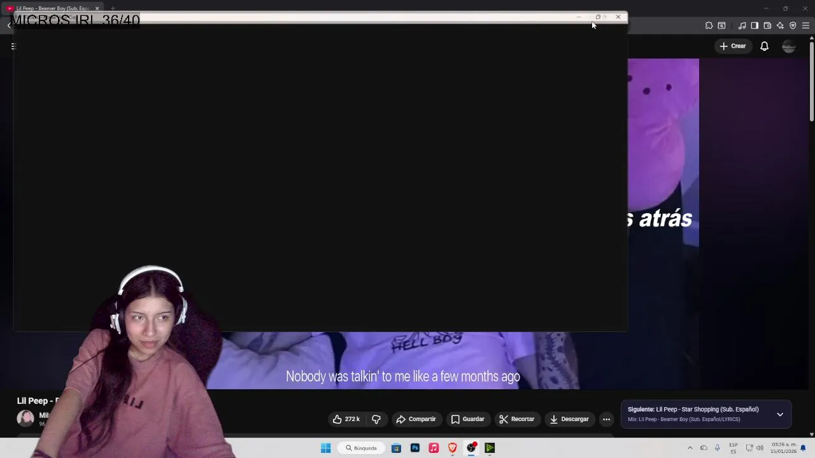Open OBS Studio from the taskbar
815x458 pixels.
coord(471,448)
